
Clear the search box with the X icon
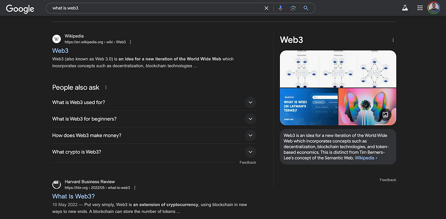tap(267, 8)
